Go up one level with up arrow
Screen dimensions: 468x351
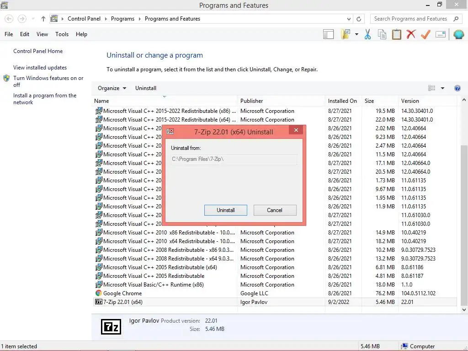43,19
